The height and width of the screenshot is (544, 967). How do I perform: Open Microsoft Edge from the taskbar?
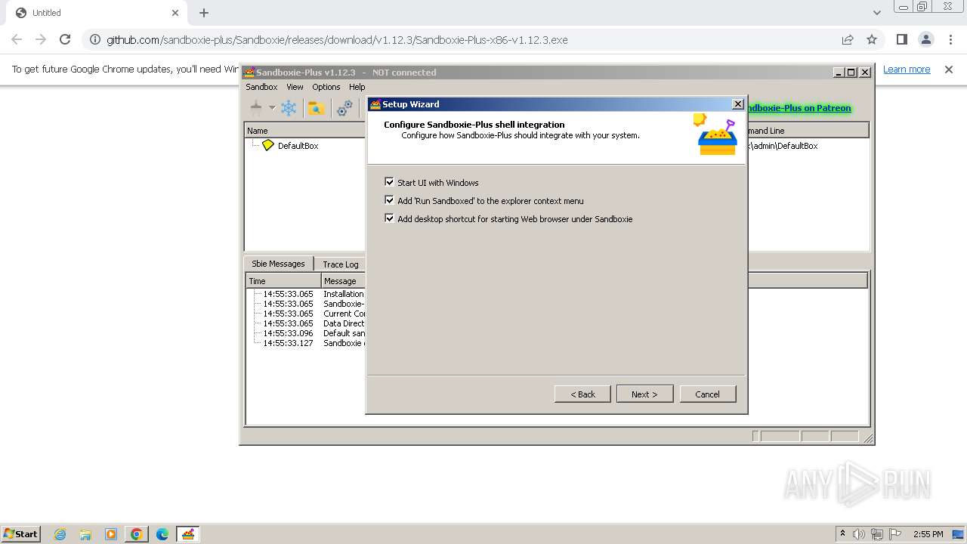pyautogui.click(x=162, y=534)
